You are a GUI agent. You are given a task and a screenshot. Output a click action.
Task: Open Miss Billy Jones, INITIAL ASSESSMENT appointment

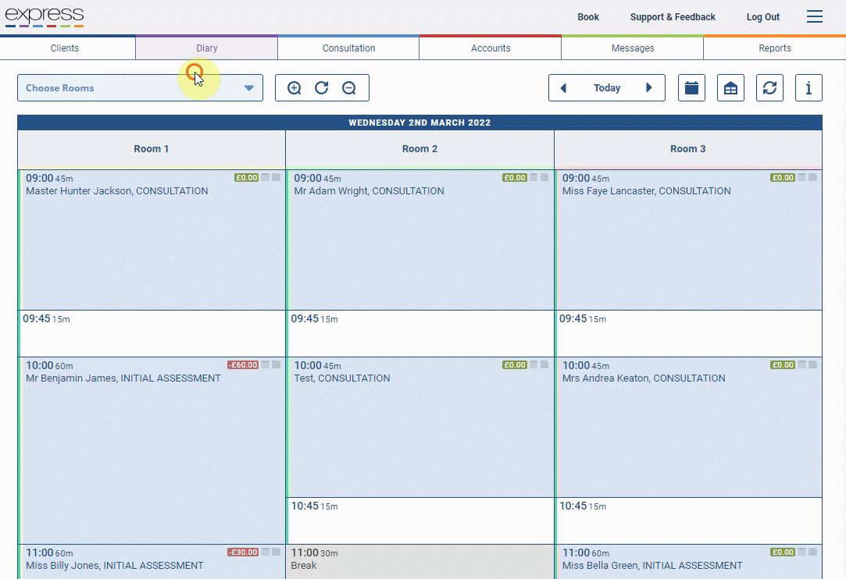[152, 562]
